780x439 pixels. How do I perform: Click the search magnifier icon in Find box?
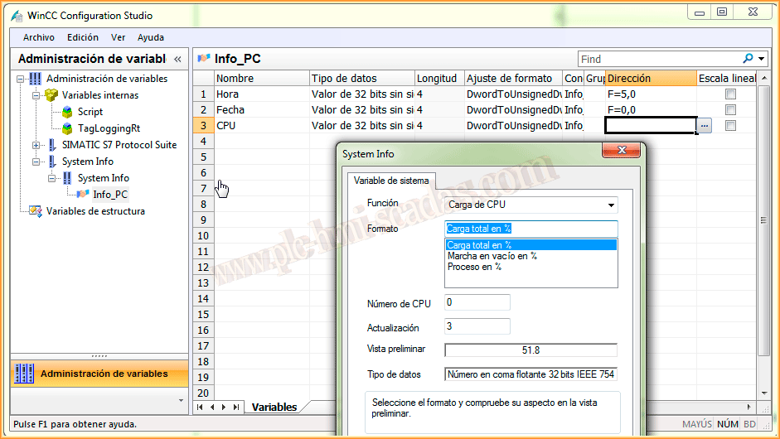(749, 59)
